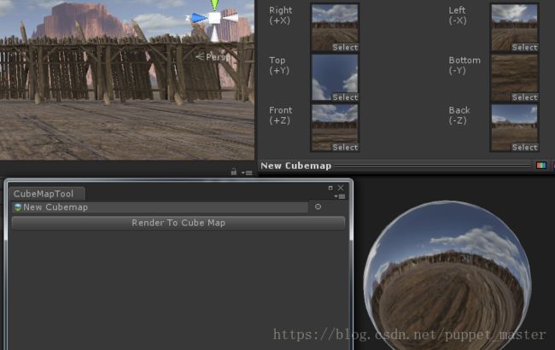Open the CubeMapTool panel options menu

(340, 196)
